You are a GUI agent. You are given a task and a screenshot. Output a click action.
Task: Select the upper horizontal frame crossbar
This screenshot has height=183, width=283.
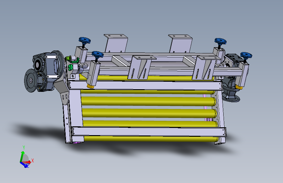pyautogui.click(x=146, y=85)
